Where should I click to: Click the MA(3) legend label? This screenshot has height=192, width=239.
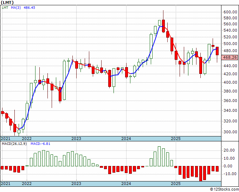pyautogui.click(x=16, y=7)
